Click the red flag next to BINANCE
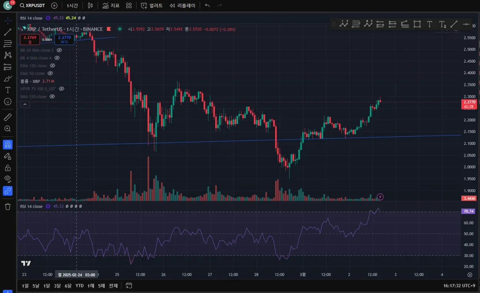The height and width of the screenshot is (293, 480). (109, 29)
